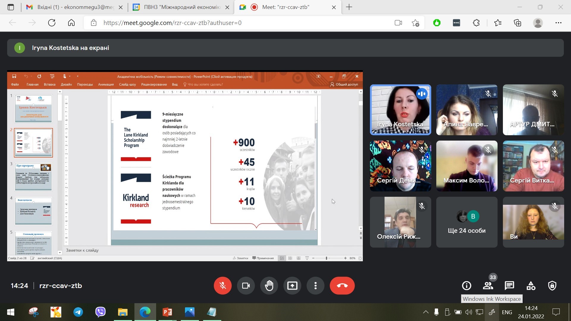Open Windows Start menu
The height and width of the screenshot is (321, 571).
click(11, 312)
